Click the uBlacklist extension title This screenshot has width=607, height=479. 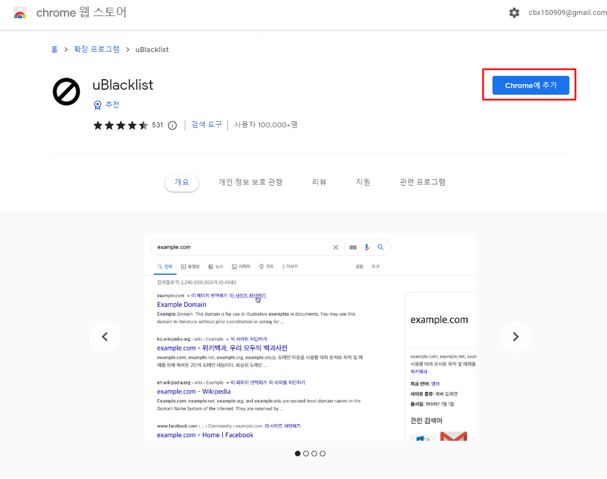pyautogui.click(x=123, y=85)
